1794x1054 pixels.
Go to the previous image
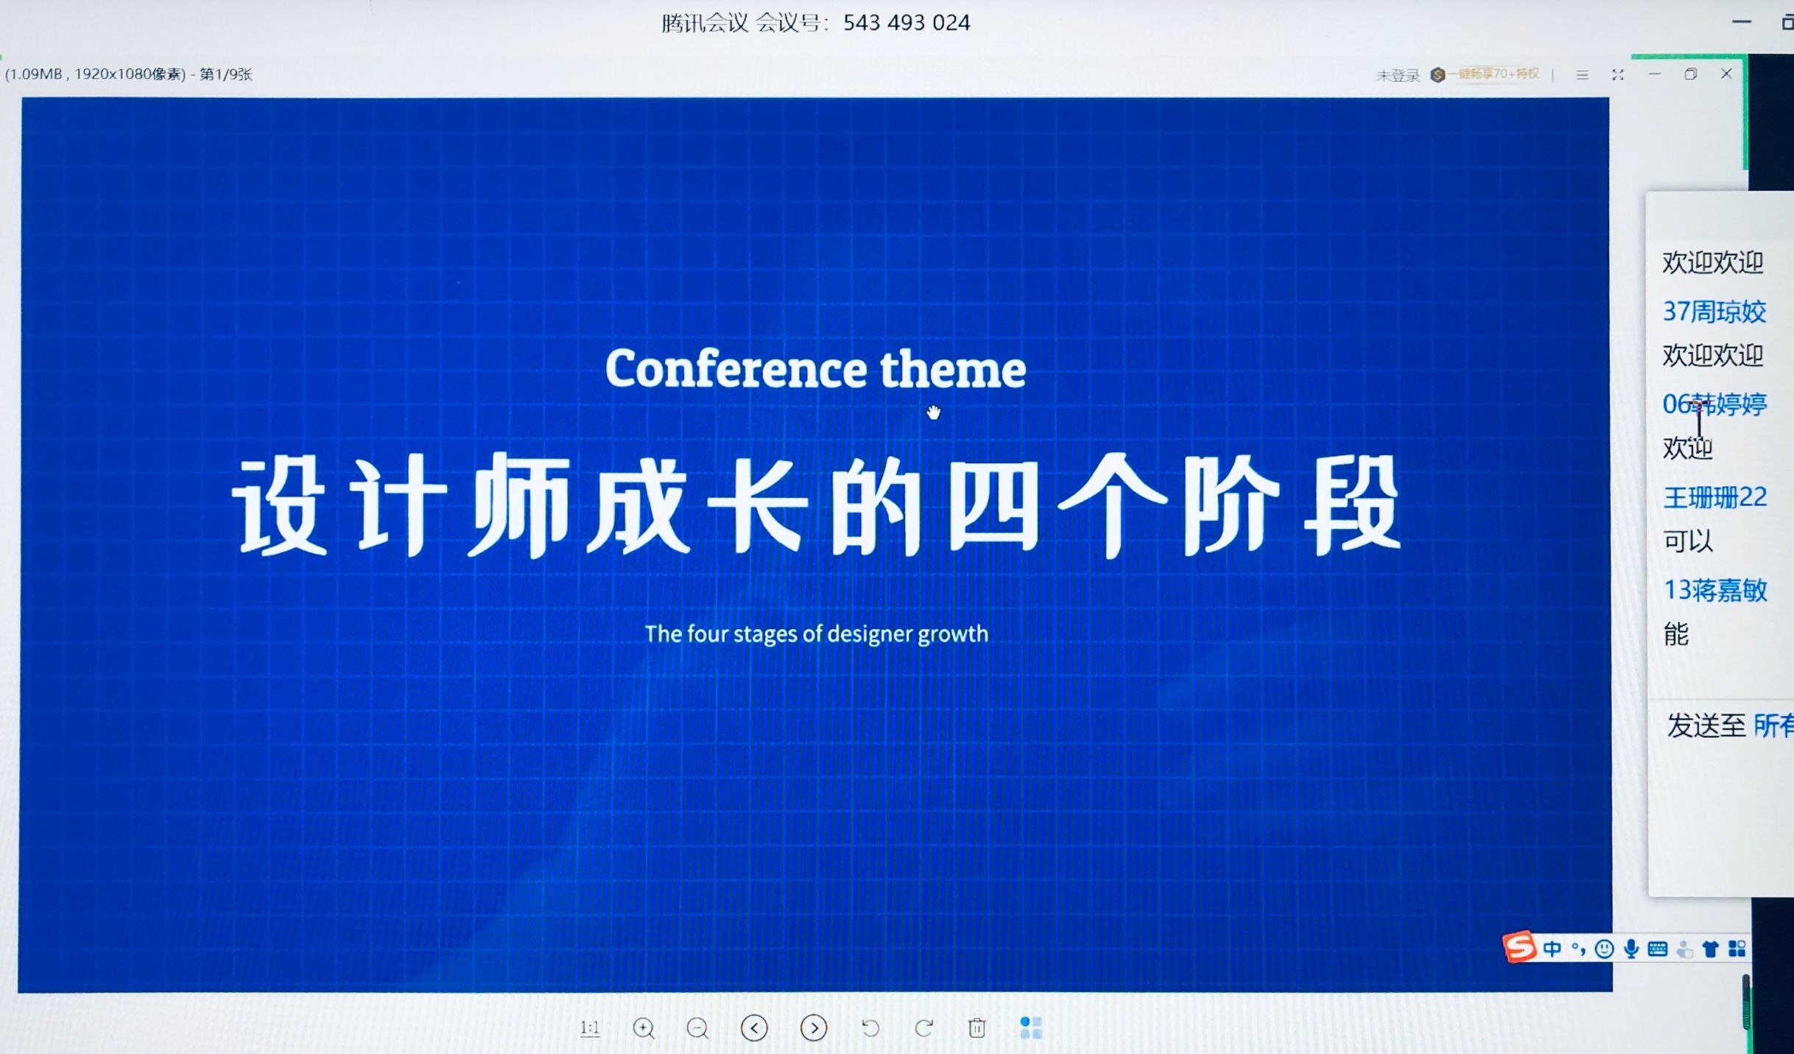coord(754,1027)
